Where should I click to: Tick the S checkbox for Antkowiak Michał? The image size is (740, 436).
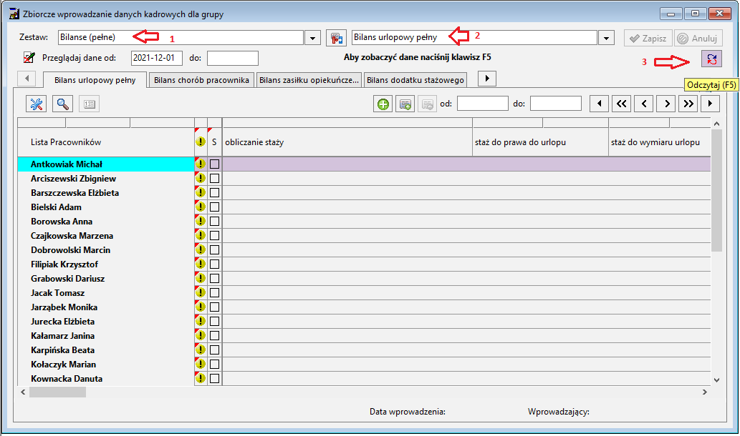coord(214,164)
